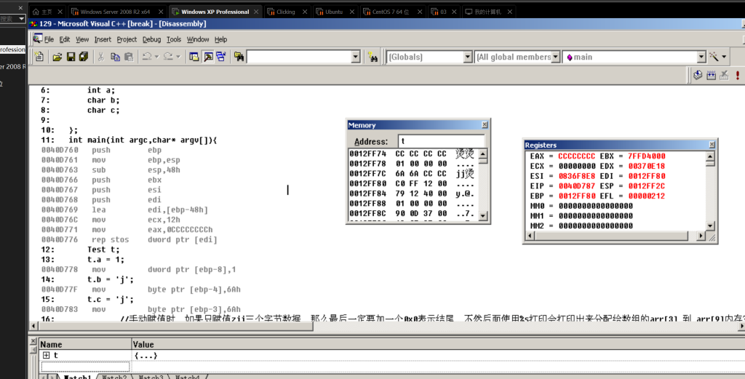Open the Debug menu
Viewport: 745px width, 379px height.
click(x=151, y=39)
